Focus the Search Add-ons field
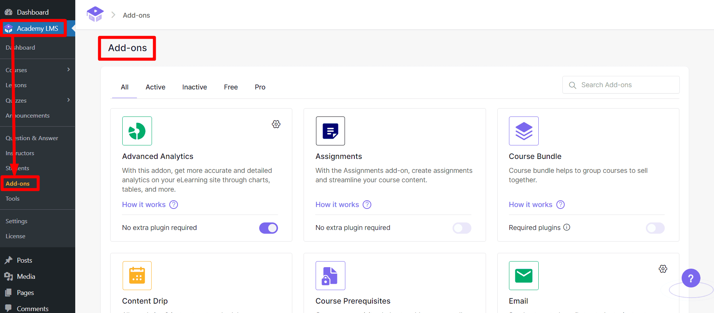The width and height of the screenshot is (714, 313). tap(621, 85)
